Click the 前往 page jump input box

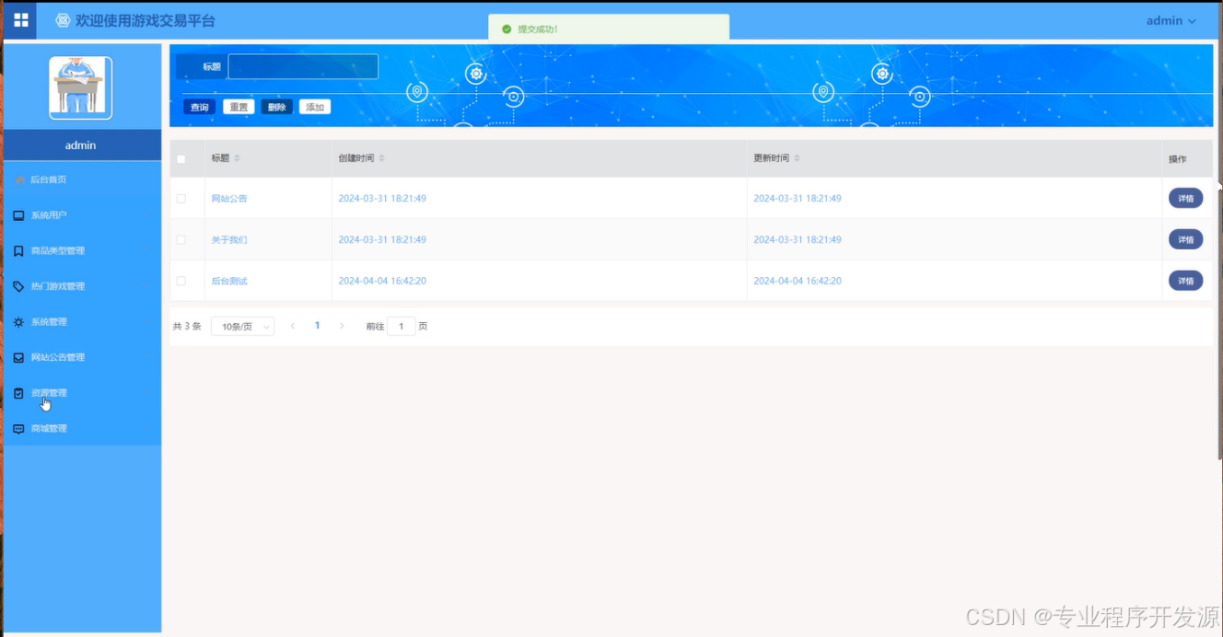402,326
